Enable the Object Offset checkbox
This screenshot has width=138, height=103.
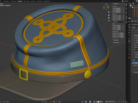coord(135,40)
